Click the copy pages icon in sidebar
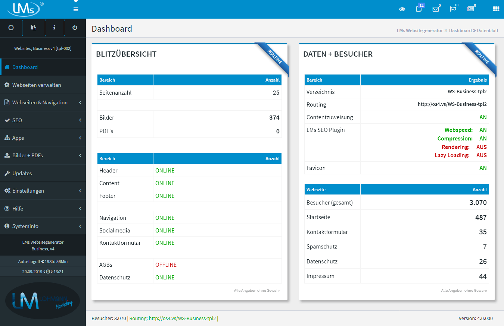 (33, 28)
